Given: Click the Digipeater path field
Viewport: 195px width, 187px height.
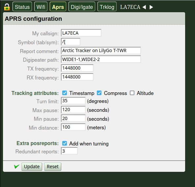Looking at the screenshot, I should 101,59.
